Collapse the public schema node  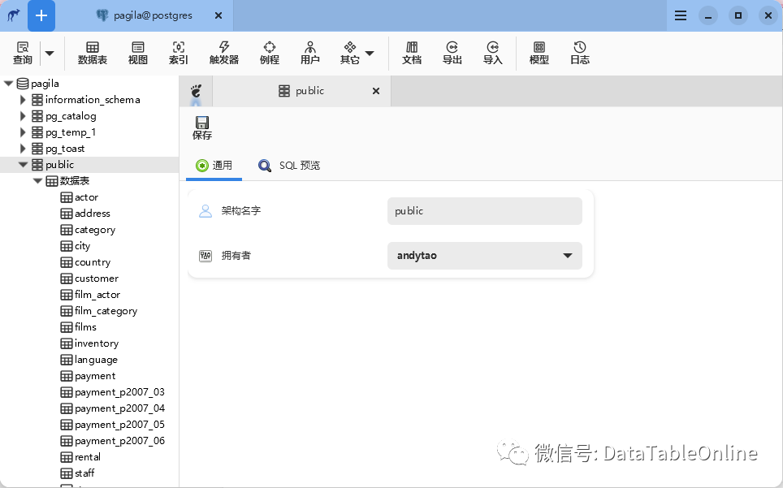(23, 165)
